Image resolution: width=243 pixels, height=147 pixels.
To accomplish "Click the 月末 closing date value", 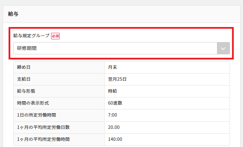I will 112,67.
